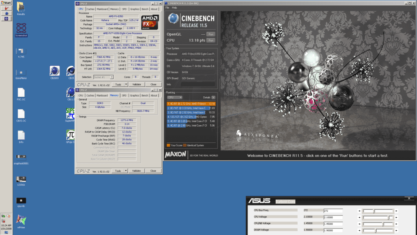The width and height of the screenshot is (417, 235).
Task: Click the CPU Voltage slider
Action: (x=378, y=217)
